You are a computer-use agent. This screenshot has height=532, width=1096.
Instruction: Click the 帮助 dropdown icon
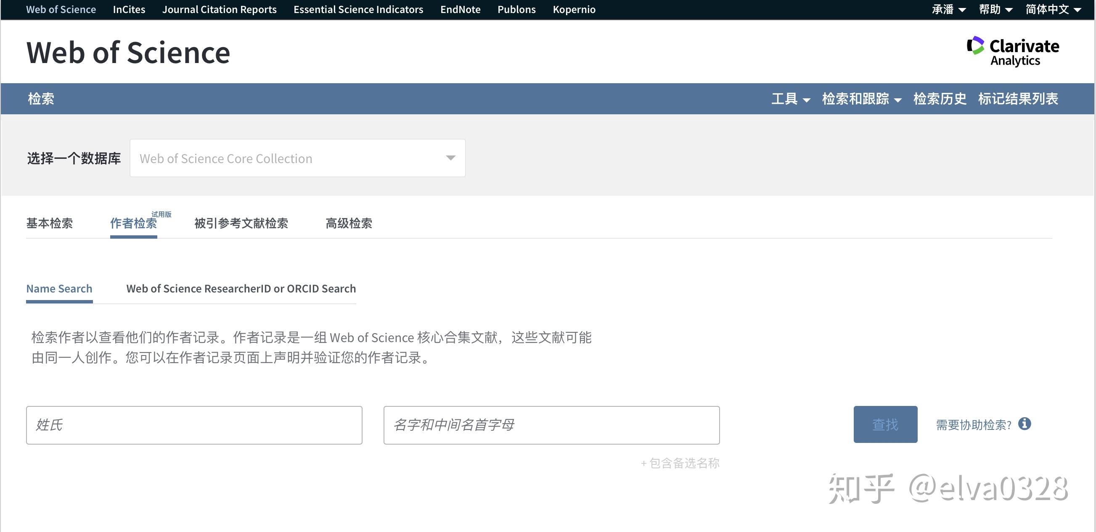tap(1010, 9)
